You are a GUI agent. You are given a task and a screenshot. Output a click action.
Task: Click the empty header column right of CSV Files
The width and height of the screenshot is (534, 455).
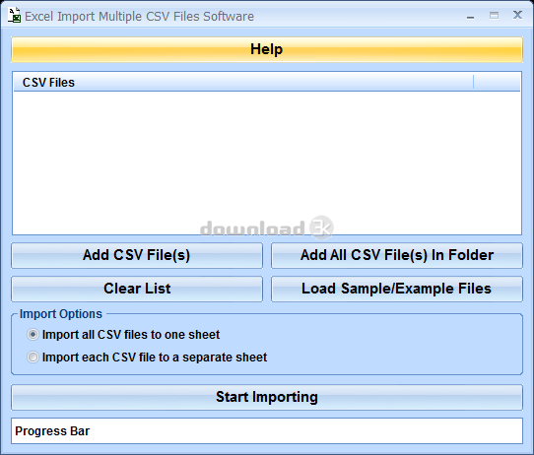[x=497, y=83]
